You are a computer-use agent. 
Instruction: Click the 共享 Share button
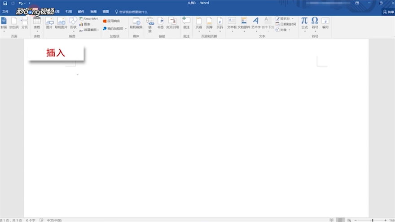(388, 12)
